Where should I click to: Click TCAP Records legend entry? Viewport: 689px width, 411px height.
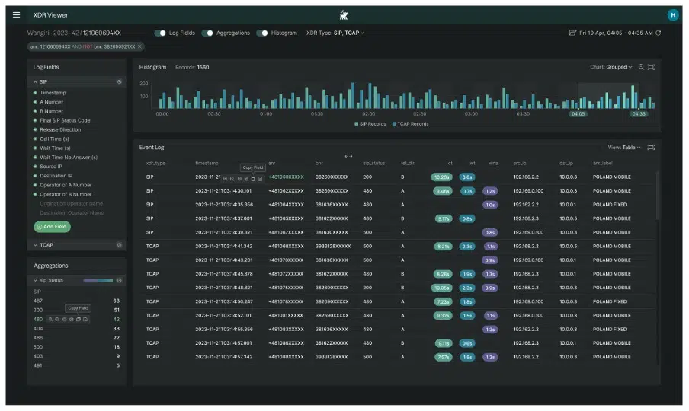[410, 124]
